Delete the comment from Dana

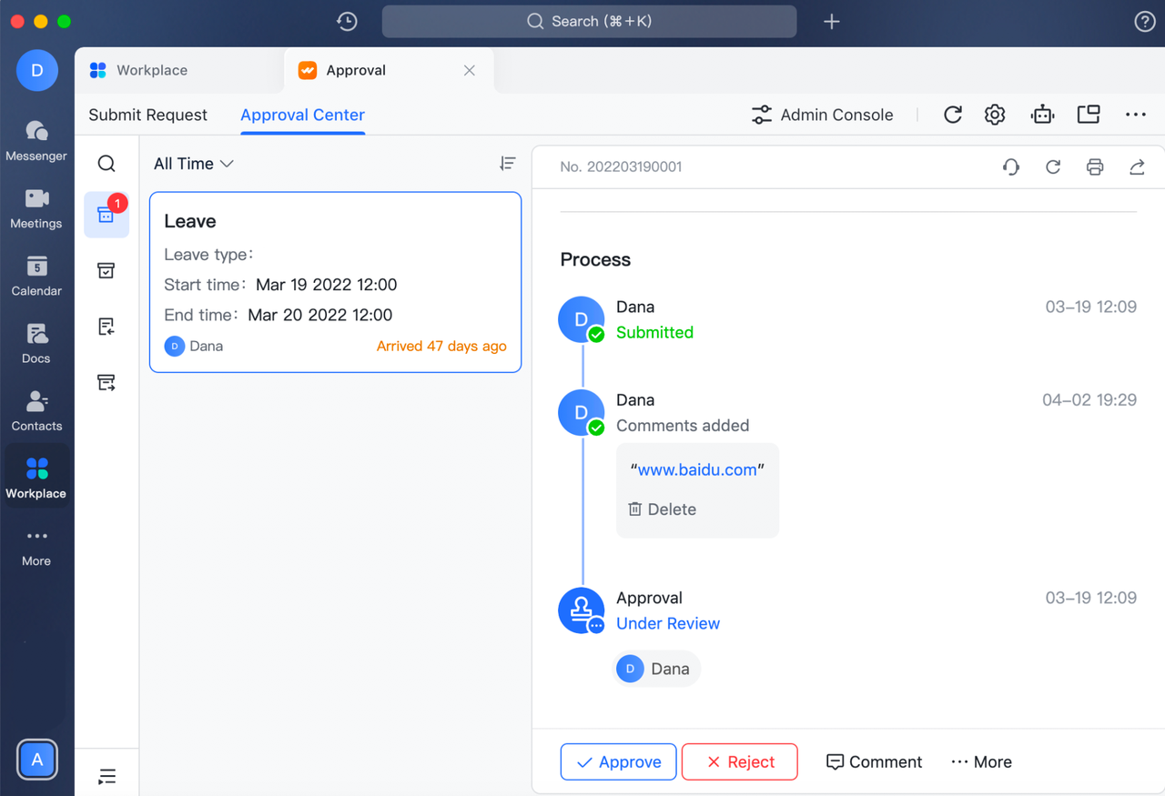point(662,509)
